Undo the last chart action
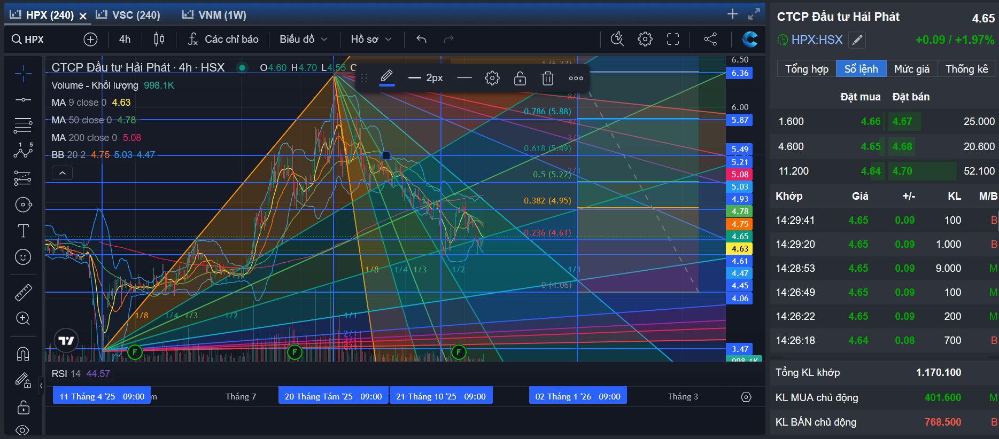999x439 pixels. click(421, 39)
